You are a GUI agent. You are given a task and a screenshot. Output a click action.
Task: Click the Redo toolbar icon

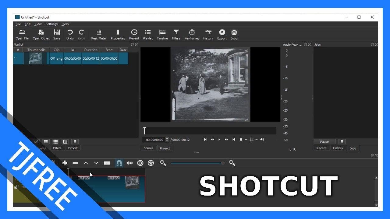coord(81,35)
